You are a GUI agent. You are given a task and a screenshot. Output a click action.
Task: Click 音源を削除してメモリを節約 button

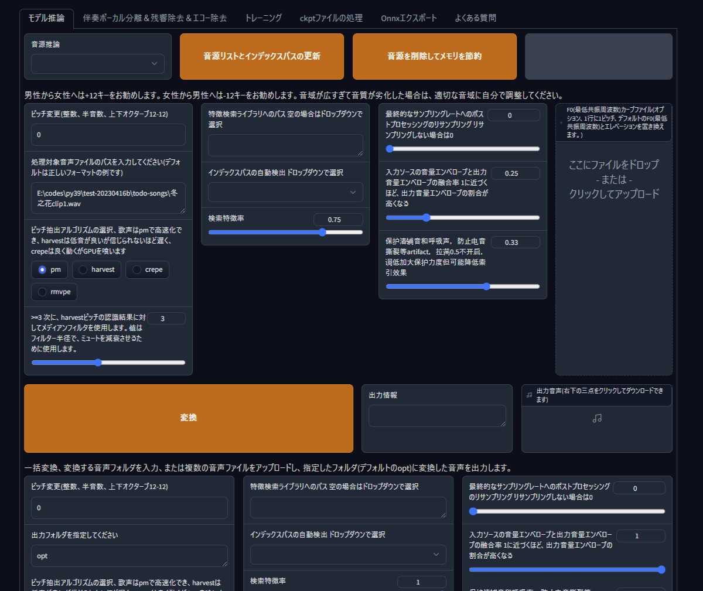tap(435, 56)
